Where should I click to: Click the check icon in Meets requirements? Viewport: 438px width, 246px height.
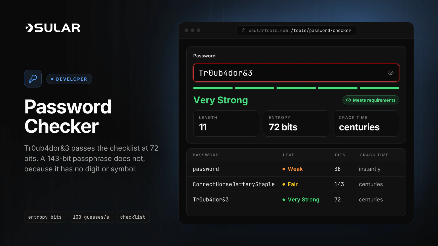tap(348, 100)
